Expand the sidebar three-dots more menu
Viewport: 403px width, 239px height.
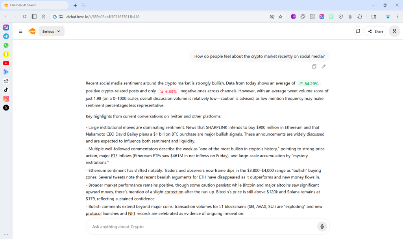(x=6, y=234)
